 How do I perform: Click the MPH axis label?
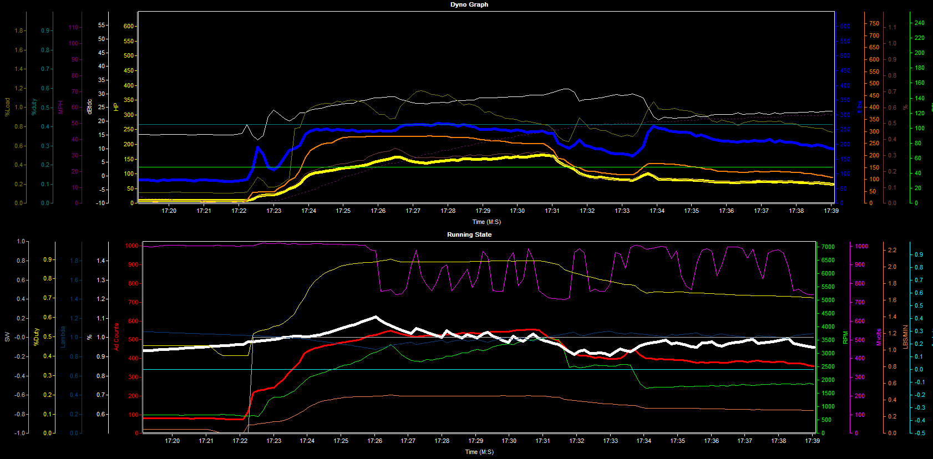(x=61, y=107)
